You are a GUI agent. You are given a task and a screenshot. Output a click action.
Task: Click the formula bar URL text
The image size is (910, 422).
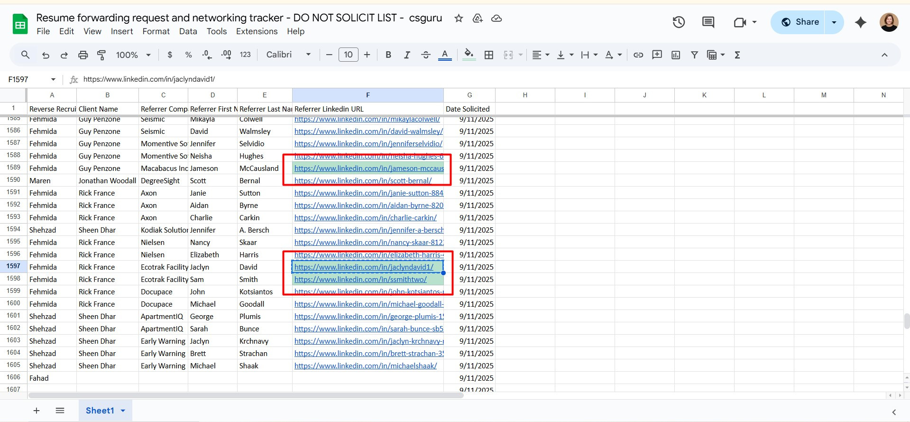point(149,79)
